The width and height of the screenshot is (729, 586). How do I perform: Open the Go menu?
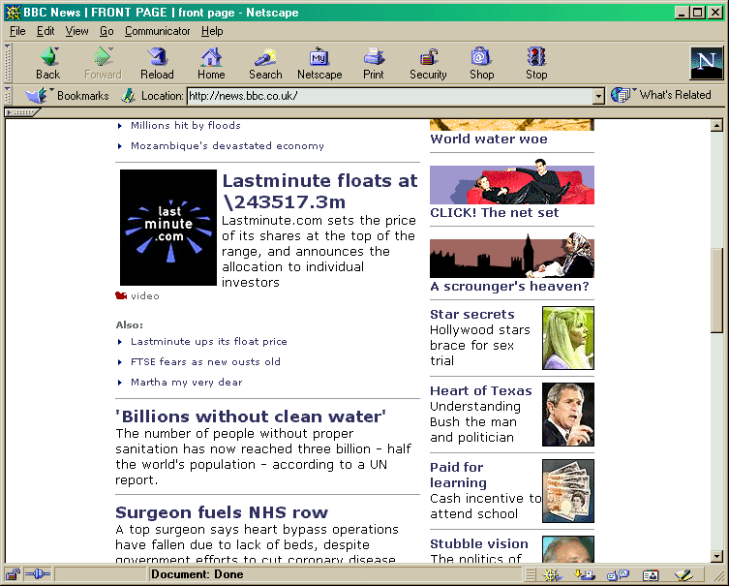pos(106,31)
